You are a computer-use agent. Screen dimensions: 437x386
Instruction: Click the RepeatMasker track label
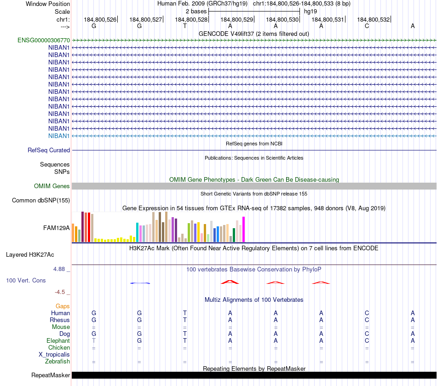(51, 375)
